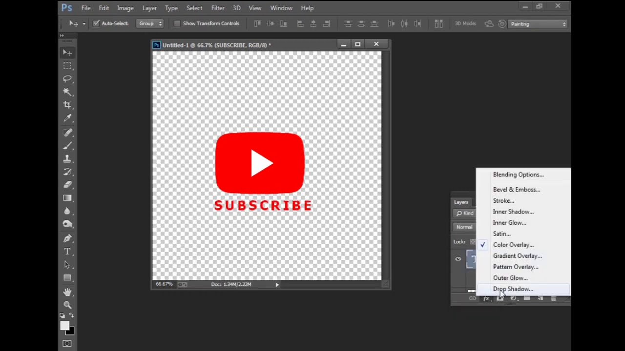Image resolution: width=625 pixels, height=351 pixels.
Task: Delete layer using the trash icon
Action: 553,298
